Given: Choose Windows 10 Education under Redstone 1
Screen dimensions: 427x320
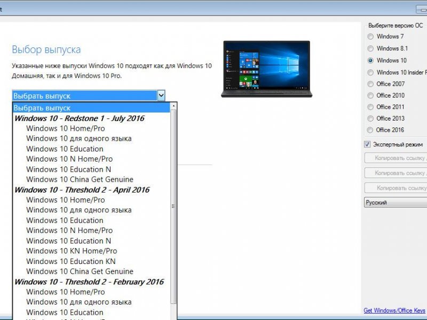Looking at the screenshot, I should click(91, 149).
